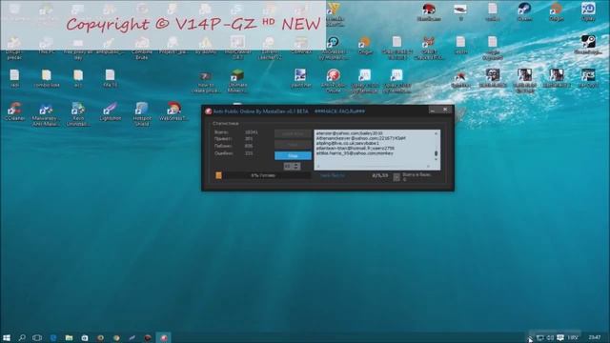Open the Hotspot Shield desktop shortcut
The height and width of the screenshot is (343, 610).
(142, 114)
